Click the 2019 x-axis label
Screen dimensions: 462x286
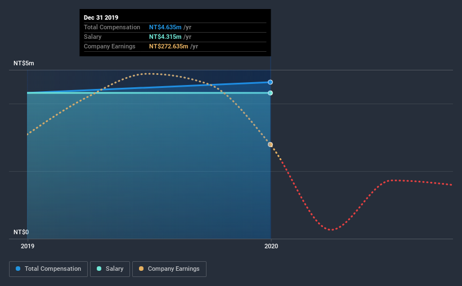(28, 246)
